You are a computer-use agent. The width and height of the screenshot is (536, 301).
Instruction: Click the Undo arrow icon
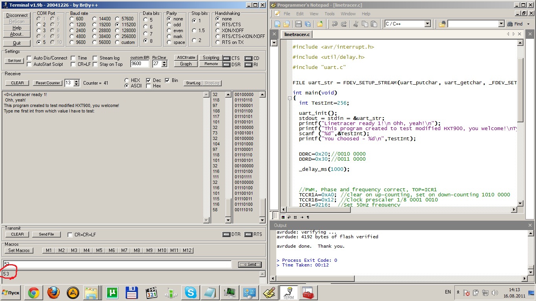click(x=334, y=24)
